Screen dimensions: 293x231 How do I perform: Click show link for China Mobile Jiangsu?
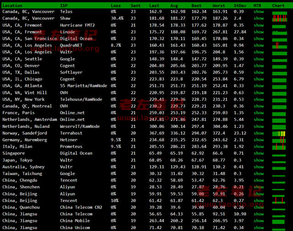[x=259, y=221]
